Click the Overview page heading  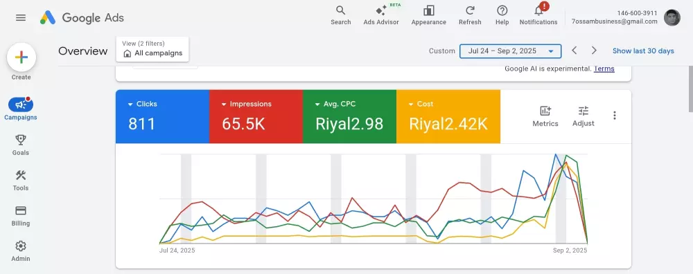[83, 51]
